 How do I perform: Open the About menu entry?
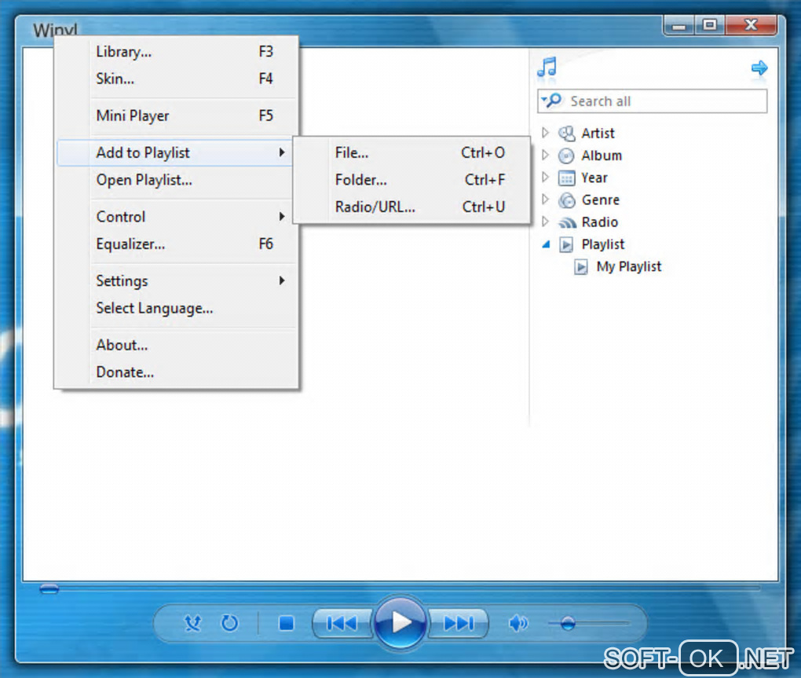[176, 345]
